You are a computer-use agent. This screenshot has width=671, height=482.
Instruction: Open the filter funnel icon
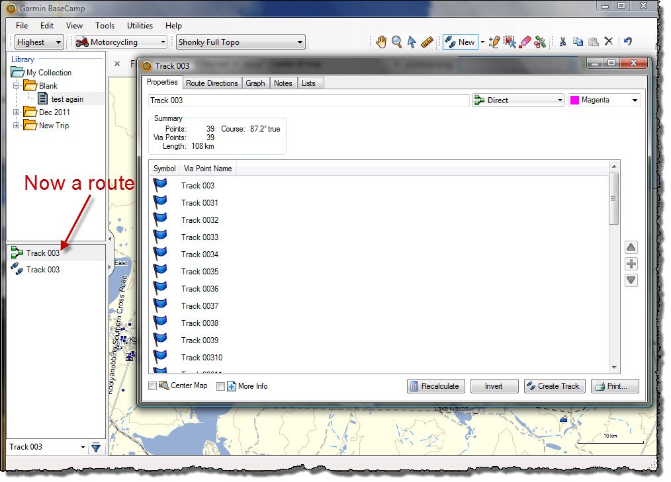click(x=97, y=448)
